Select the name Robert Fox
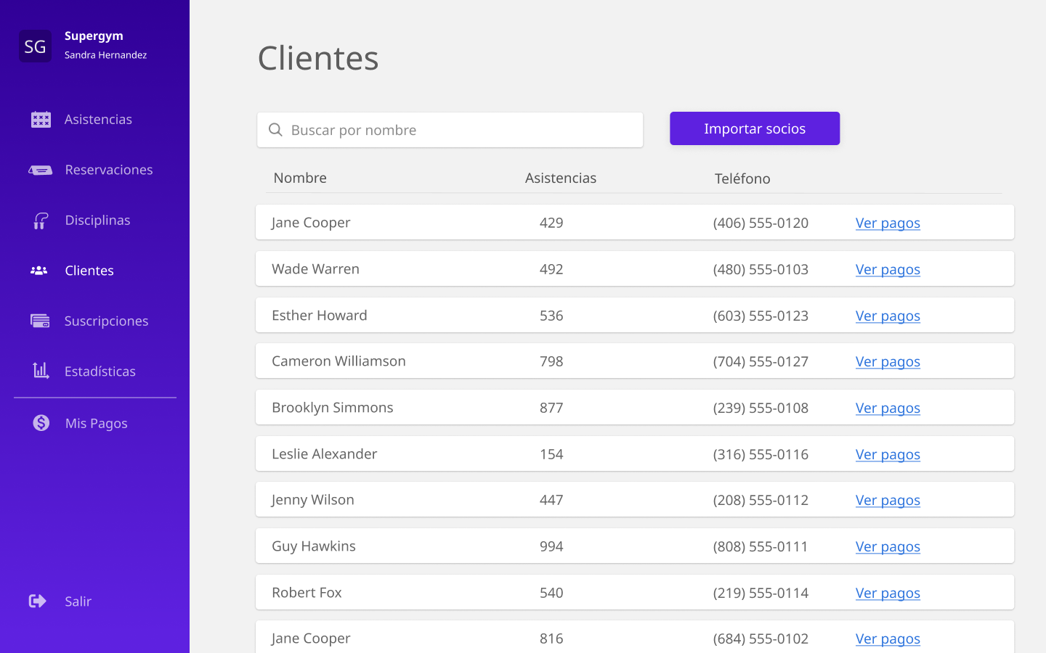Screen dimensions: 1046x653 tap(307, 592)
